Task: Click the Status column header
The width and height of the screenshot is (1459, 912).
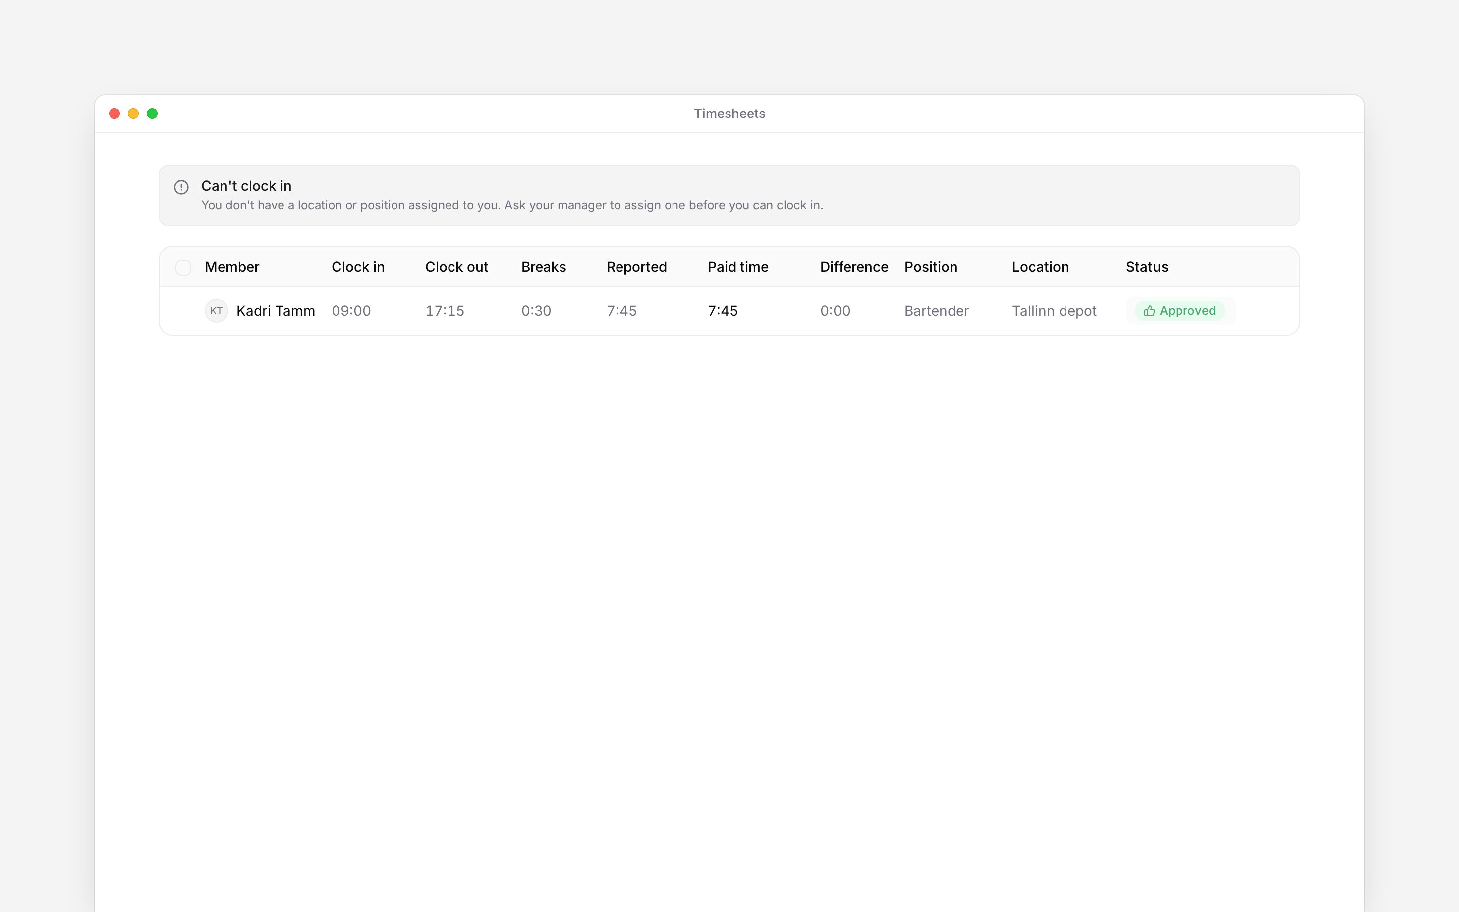Action: click(x=1147, y=267)
